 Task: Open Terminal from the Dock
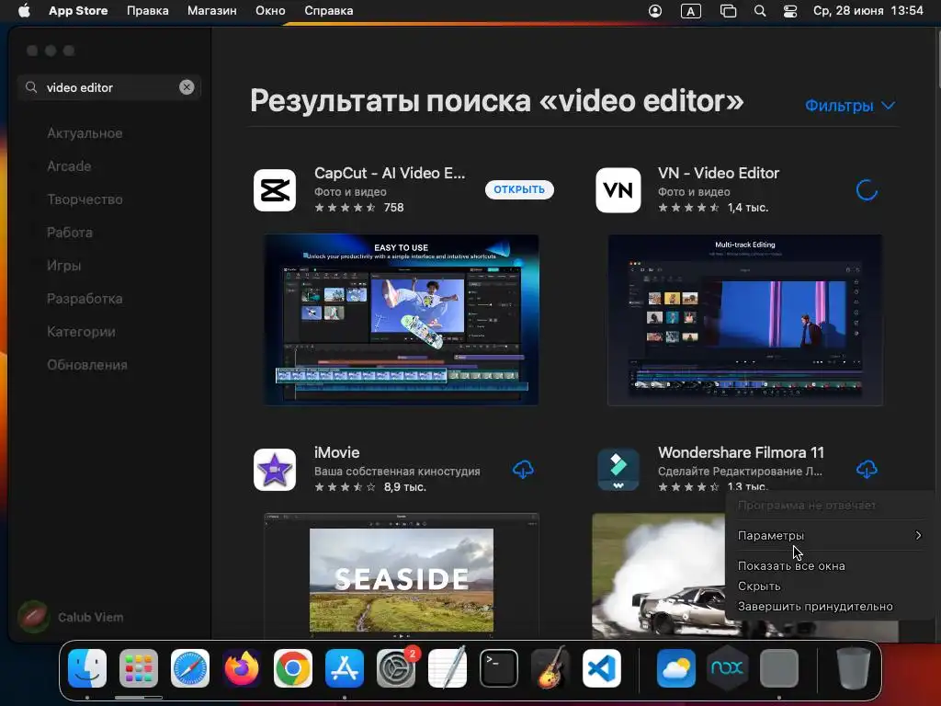click(x=499, y=668)
